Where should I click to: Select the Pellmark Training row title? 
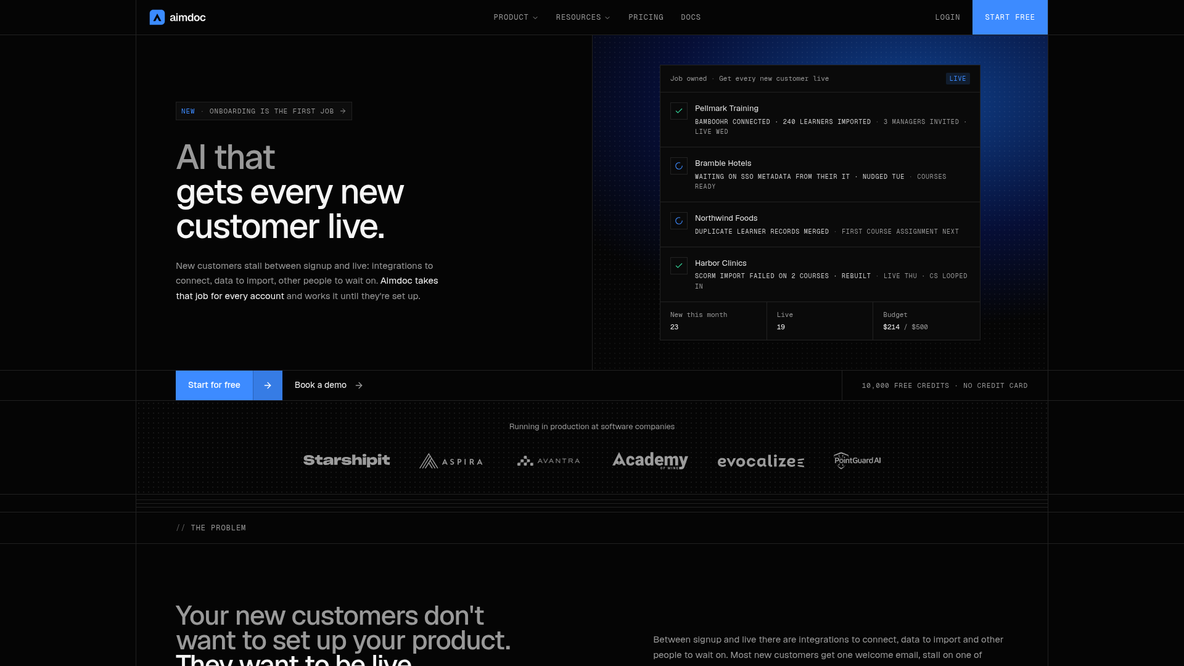(x=726, y=109)
